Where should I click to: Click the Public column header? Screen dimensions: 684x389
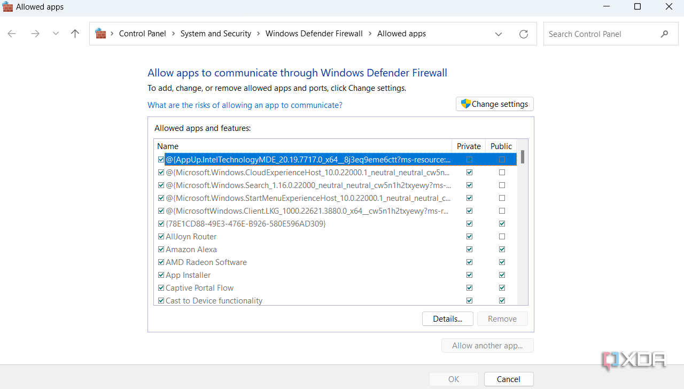click(501, 146)
